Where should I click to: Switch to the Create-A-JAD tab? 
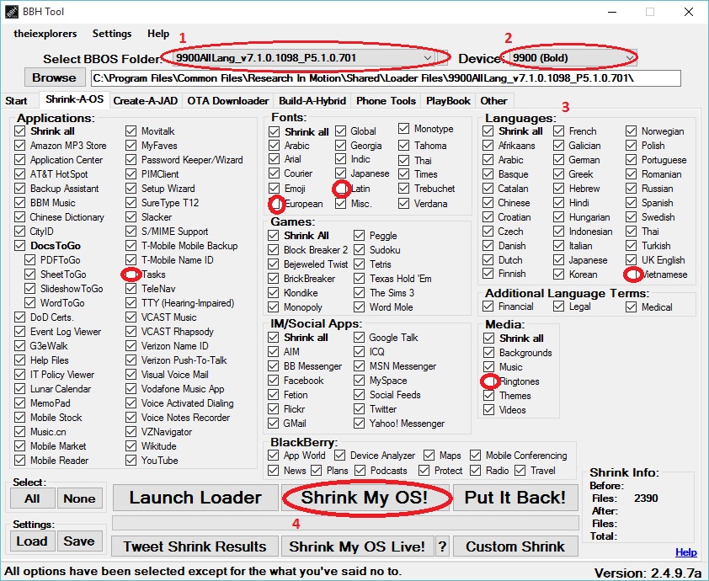tap(145, 101)
